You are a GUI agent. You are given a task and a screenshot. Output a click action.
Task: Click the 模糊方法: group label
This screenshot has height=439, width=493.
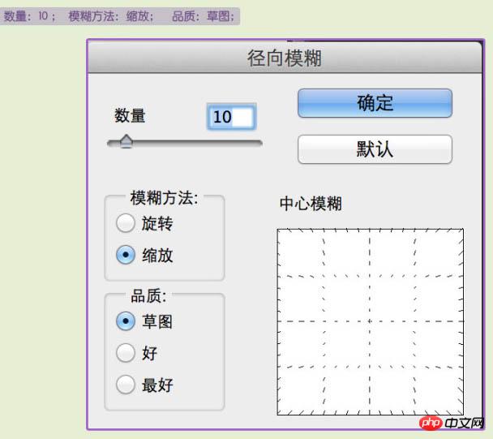[x=164, y=198]
